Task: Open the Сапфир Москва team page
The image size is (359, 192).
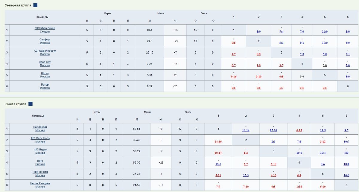Action: point(45,41)
